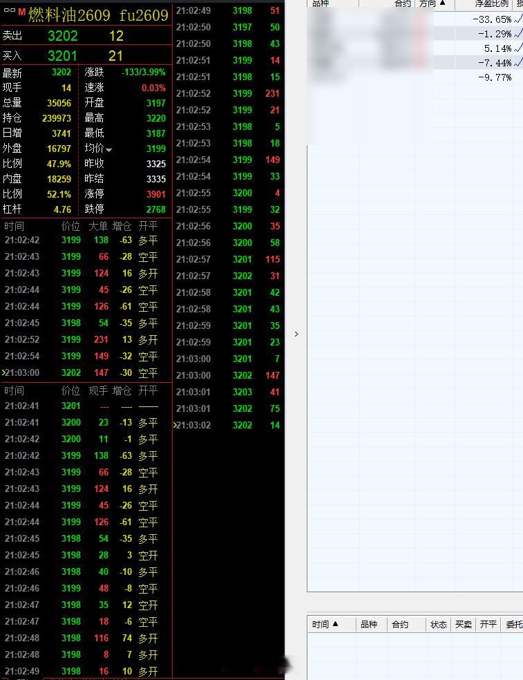Select tick row 21:02:49 3198 51
523x680 pixels.
click(229, 10)
